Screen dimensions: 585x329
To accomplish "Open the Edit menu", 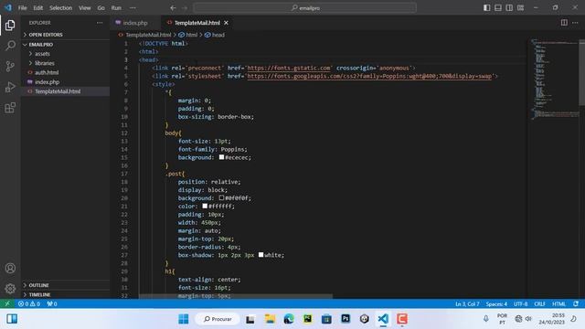I will (x=38, y=8).
